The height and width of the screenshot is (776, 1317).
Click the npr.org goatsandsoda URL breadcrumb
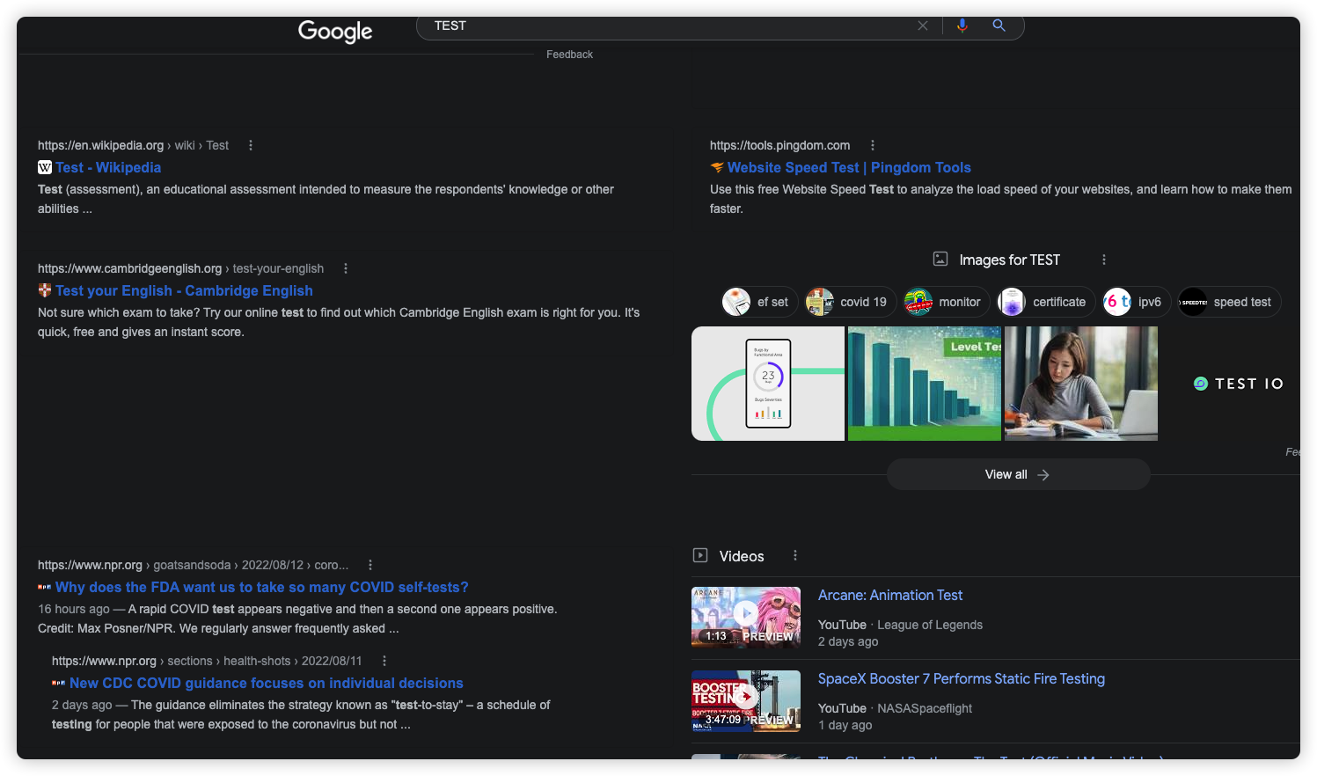coord(193,565)
